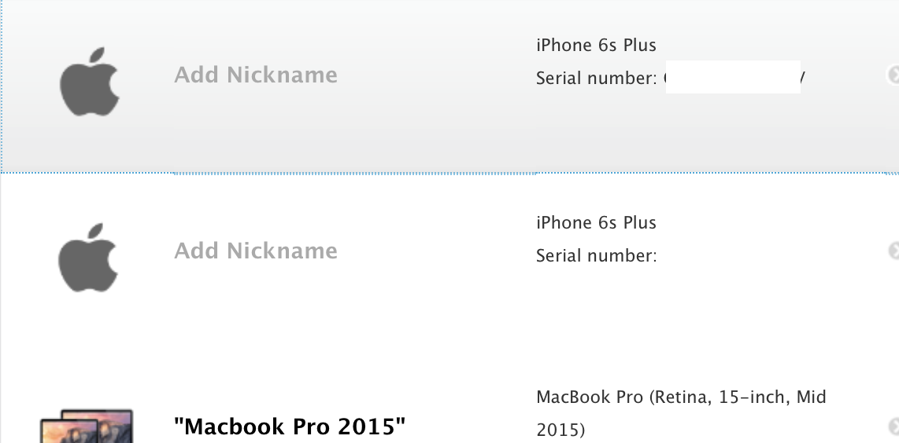The height and width of the screenshot is (443, 899).
Task: Click the second iPhone's "Serial number:" label
Action: [x=596, y=255]
